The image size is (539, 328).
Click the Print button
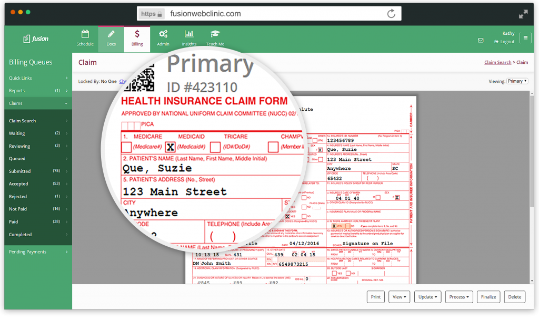(x=376, y=297)
